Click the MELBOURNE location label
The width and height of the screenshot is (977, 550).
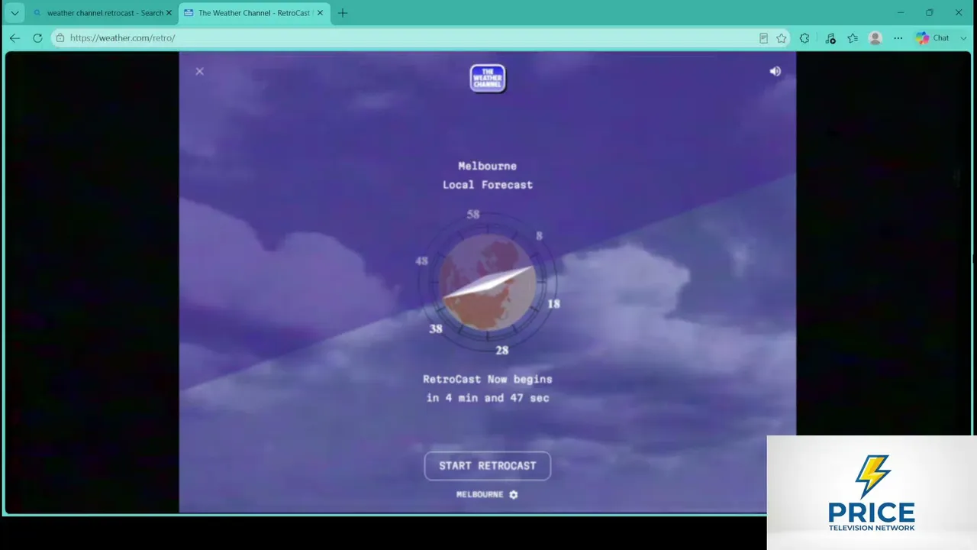[479, 494]
